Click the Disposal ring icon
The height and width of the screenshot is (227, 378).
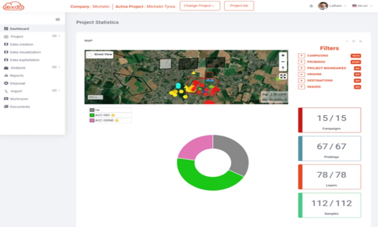6,83
